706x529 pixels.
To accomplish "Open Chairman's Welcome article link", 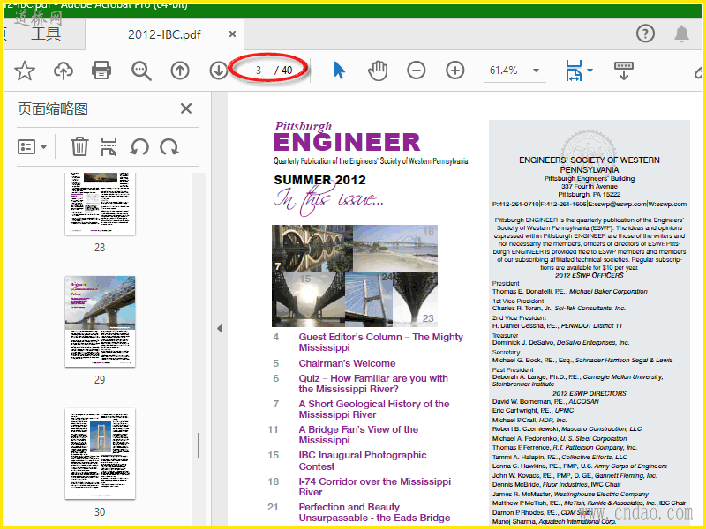I will (347, 363).
